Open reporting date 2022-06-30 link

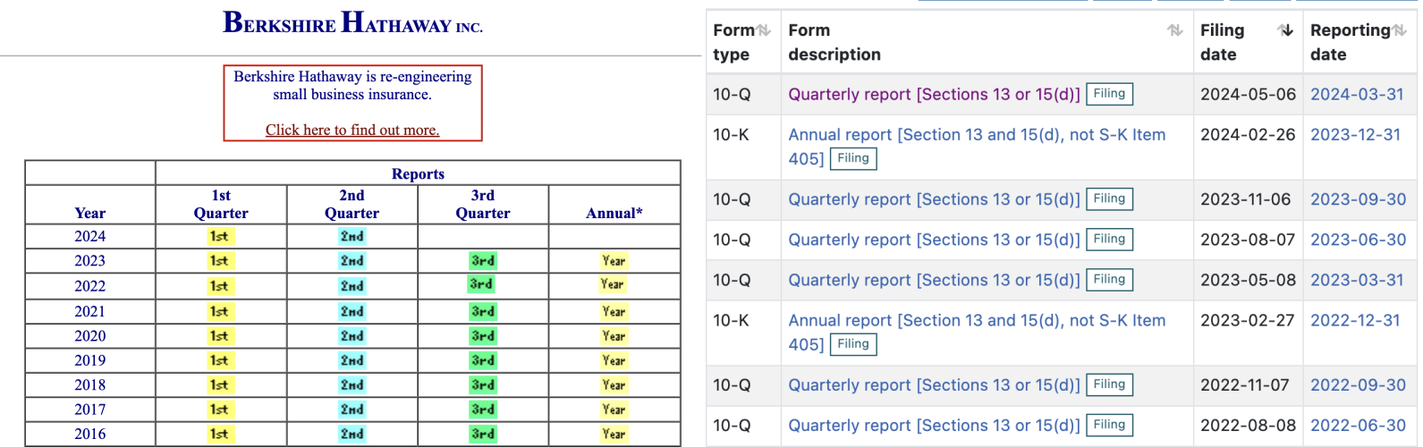click(1358, 426)
